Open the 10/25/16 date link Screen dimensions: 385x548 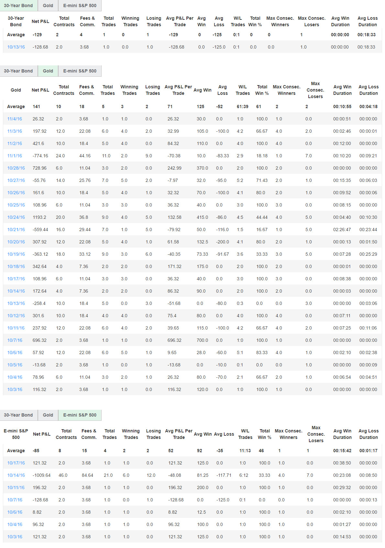point(16,205)
